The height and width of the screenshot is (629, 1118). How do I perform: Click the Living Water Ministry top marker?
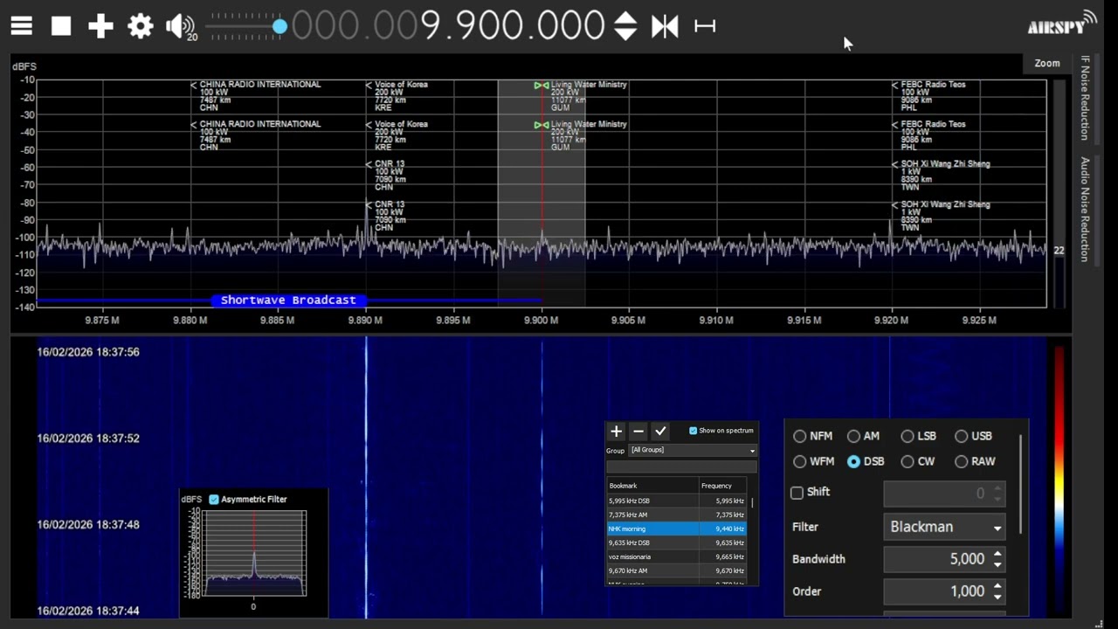pyautogui.click(x=542, y=85)
